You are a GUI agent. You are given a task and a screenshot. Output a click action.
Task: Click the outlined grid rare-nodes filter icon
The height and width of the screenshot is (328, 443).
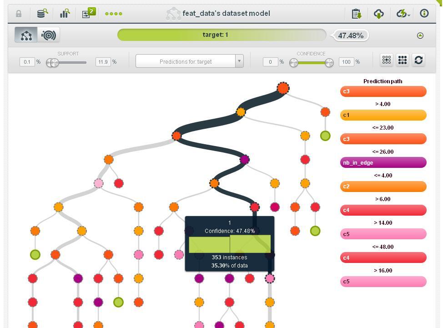click(387, 60)
